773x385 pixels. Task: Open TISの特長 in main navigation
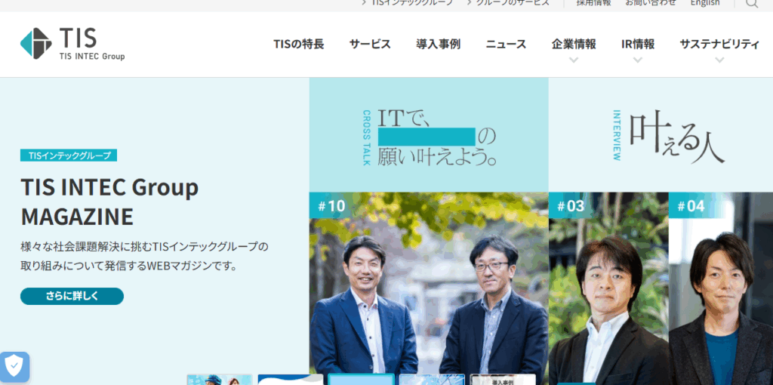pyautogui.click(x=299, y=45)
